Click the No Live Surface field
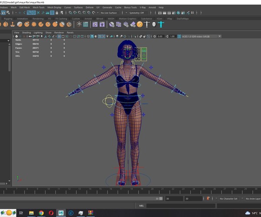 [x=110, y=13]
